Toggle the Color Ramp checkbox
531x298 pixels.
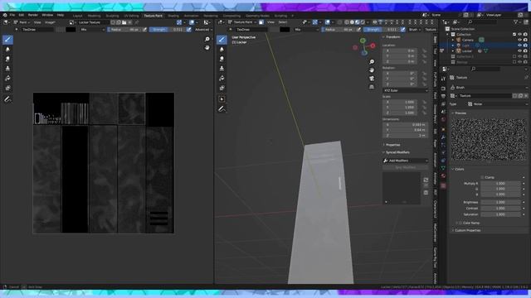pyautogui.click(x=460, y=223)
